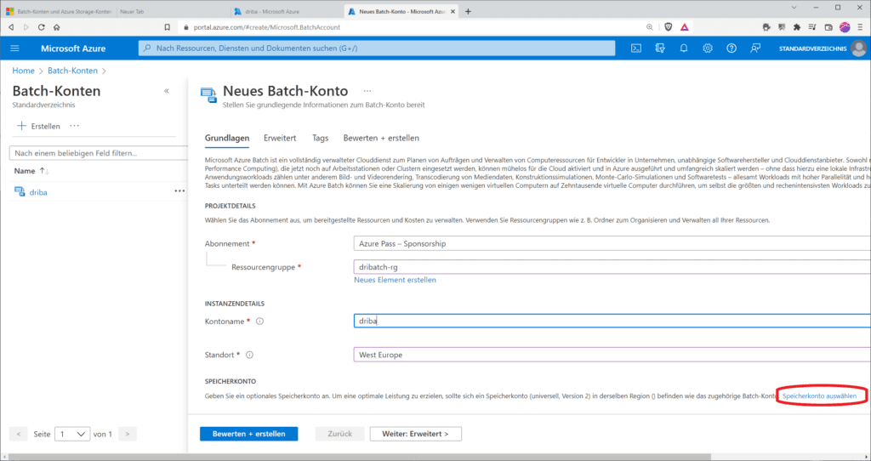
Task: Click the Kontoname input field
Action: point(612,321)
